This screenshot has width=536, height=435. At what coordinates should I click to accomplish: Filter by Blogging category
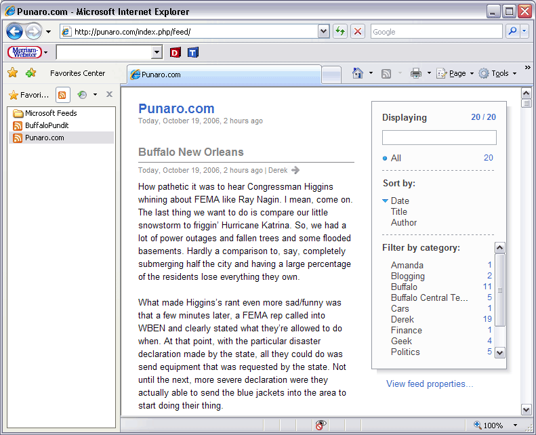pos(407,276)
